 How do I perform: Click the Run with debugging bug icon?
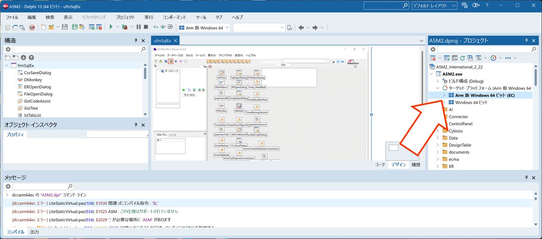pos(125,28)
